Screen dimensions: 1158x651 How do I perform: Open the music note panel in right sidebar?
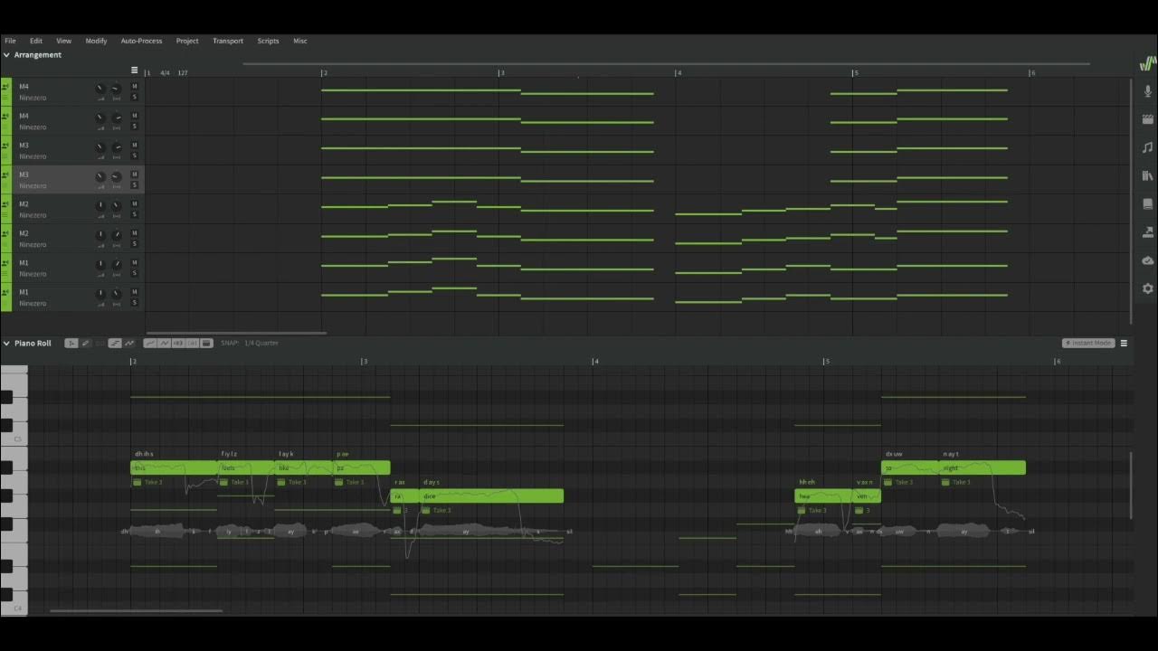pos(1147,147)
